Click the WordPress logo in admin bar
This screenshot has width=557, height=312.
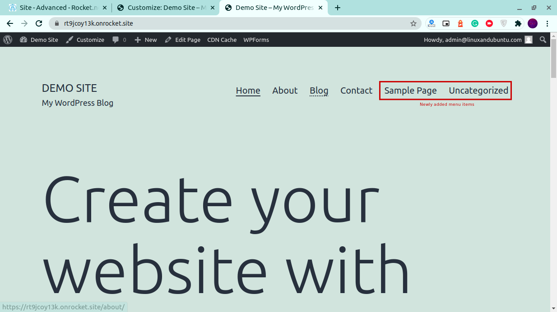tap(8, 40)
